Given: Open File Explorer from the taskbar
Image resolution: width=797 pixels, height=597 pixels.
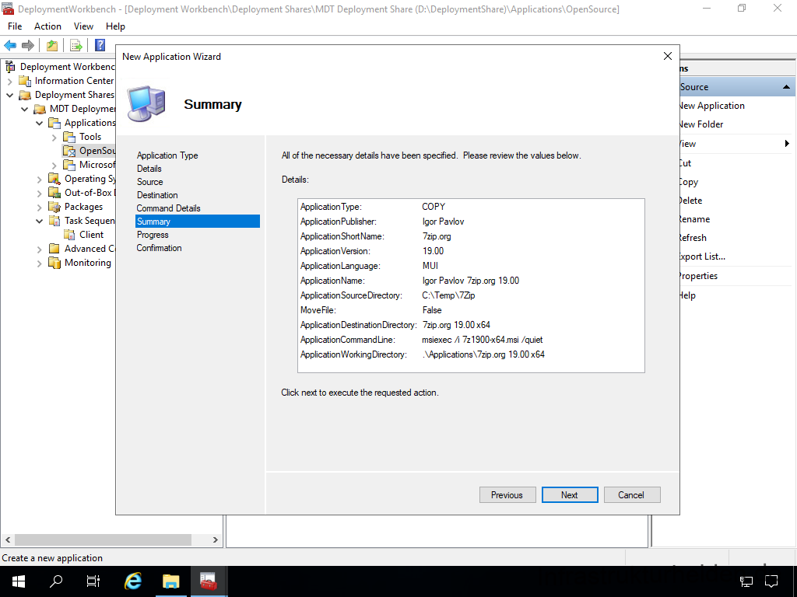Looking at the screenshot, I should point(170,581).
